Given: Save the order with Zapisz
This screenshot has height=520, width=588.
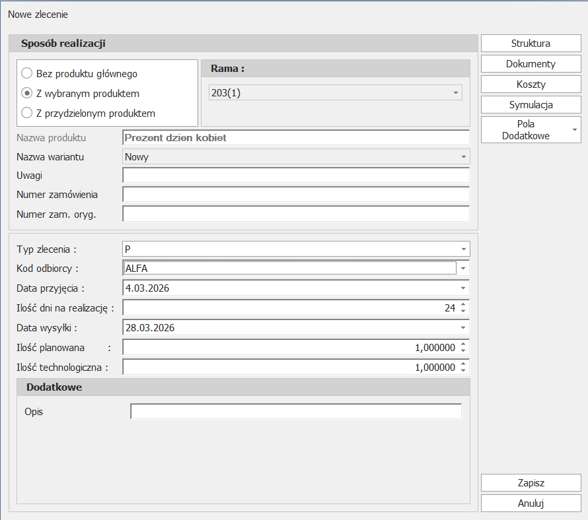Looking at the screenshot, I should [531, 483].
